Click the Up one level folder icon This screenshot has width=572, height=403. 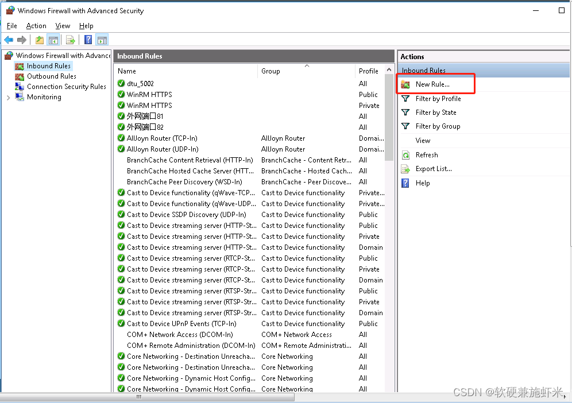tap(40, 40)
